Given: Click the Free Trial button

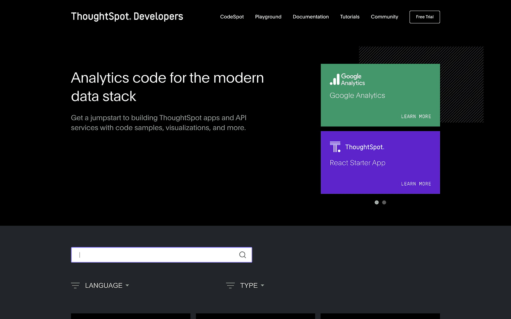Looking at the screenshot, I should (424, 17).
